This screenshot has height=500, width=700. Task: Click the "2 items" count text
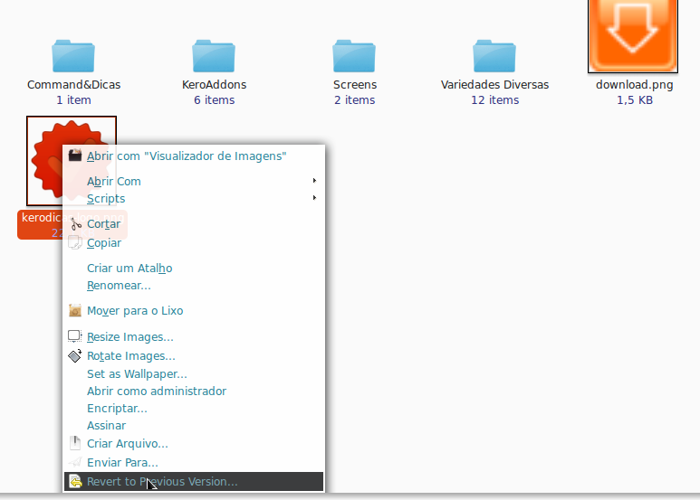(x=355, y=99)
